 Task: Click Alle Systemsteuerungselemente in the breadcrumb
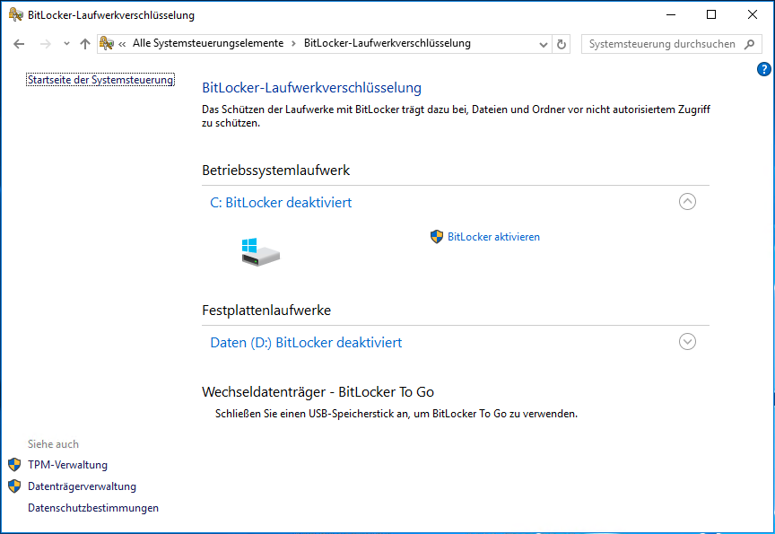[208, 43]
